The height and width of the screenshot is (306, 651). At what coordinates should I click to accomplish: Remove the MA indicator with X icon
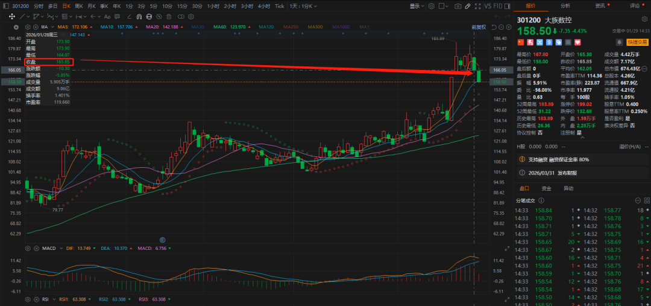tap(36, 27)
